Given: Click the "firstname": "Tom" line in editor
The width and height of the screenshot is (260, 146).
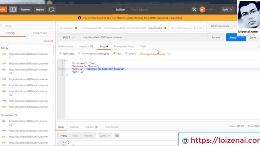Looking at the screenshot, I should 84,63.
